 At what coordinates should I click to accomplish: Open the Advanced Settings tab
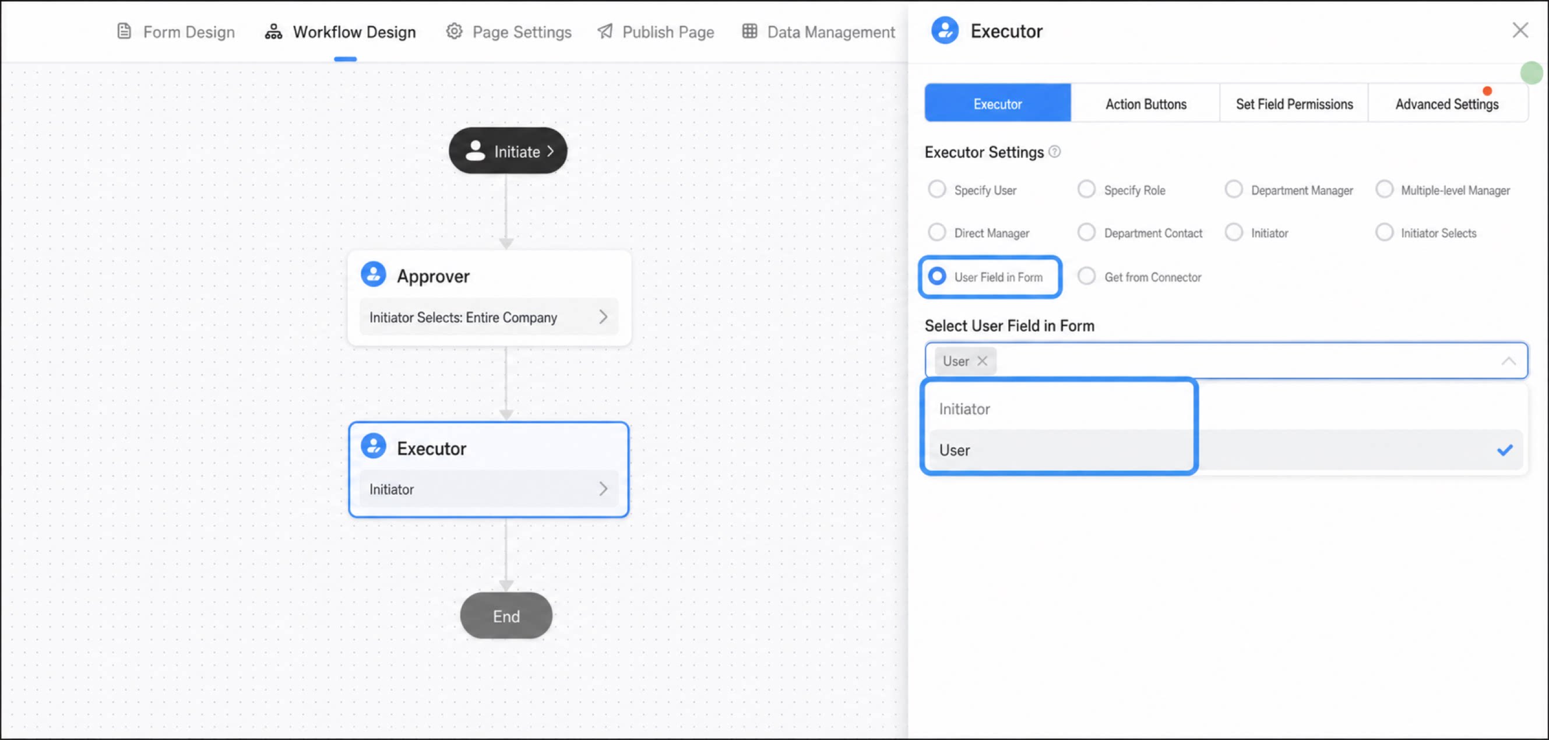coord(1447,103)
